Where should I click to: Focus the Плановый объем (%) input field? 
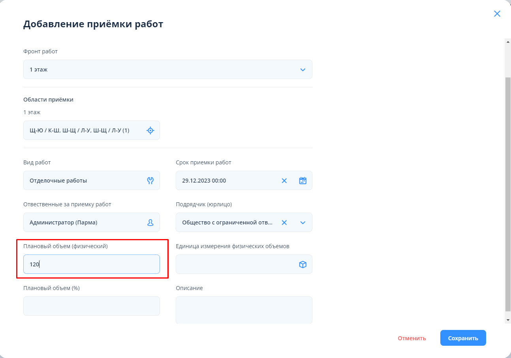pos(92,306)
